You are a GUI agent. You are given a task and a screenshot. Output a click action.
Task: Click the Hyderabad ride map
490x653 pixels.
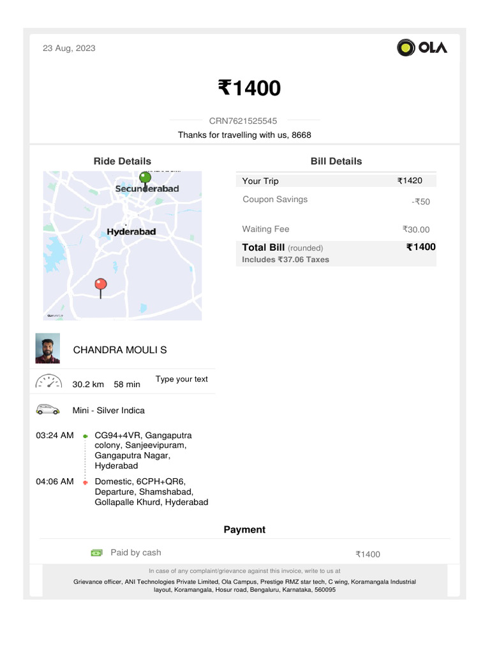(x=122, y=246)
